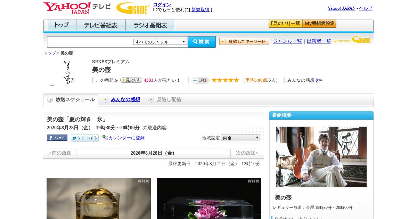This screenshot has height=219, width=417.
Task: Click the 検索 search button
Action: tap(202, 42)
